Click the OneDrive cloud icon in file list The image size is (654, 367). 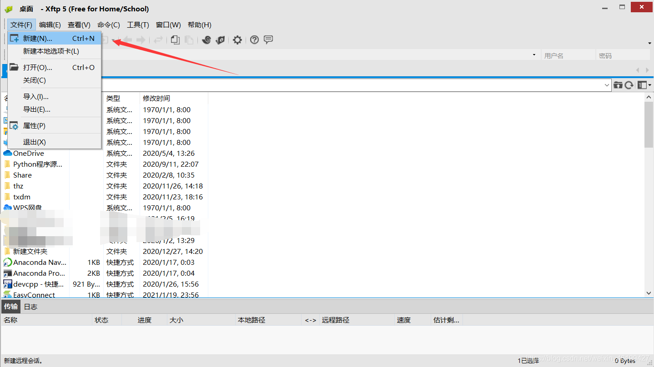(8, 153)
